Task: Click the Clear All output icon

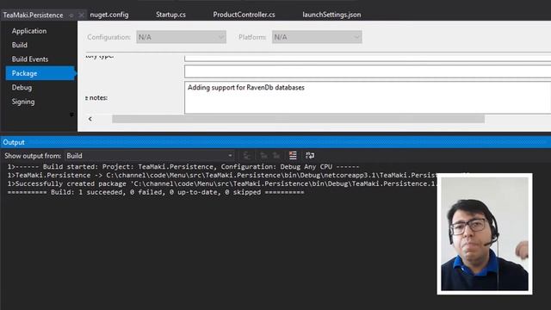Action: click(x=293, y=155)
